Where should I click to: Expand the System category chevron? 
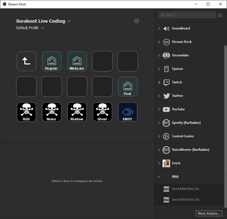pos(159,69)
